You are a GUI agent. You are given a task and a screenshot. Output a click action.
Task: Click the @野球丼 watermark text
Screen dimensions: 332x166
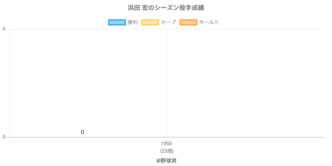pyautogui.click(x=166, y=161)
